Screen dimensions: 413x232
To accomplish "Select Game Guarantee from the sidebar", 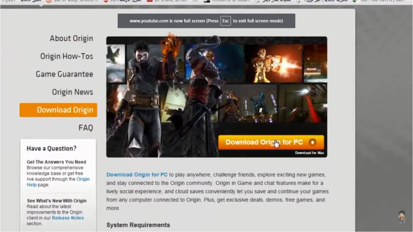I will click(64, 74).
